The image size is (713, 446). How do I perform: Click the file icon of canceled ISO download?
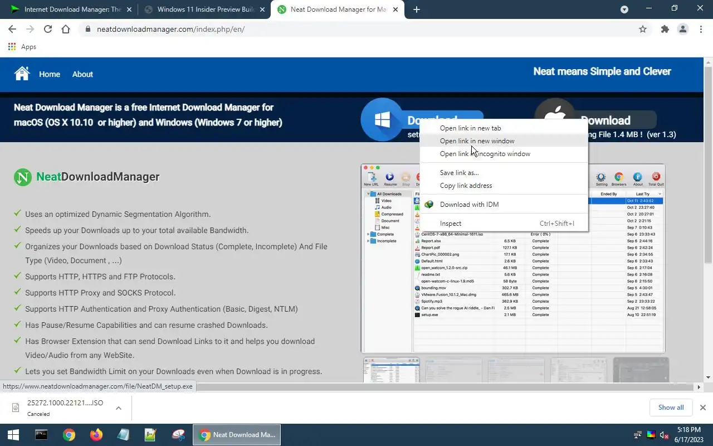point(16,408)
